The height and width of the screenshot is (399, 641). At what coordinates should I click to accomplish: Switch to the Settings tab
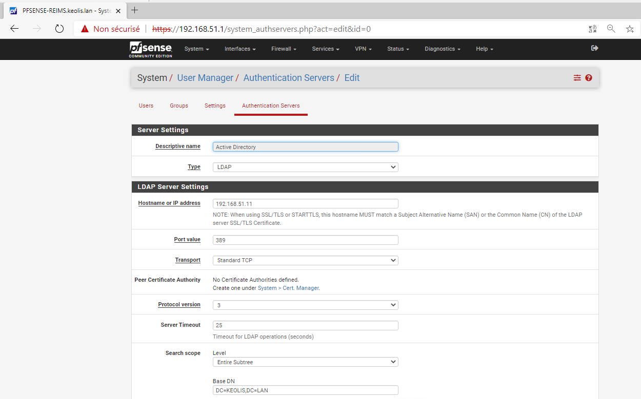(215, 106)
